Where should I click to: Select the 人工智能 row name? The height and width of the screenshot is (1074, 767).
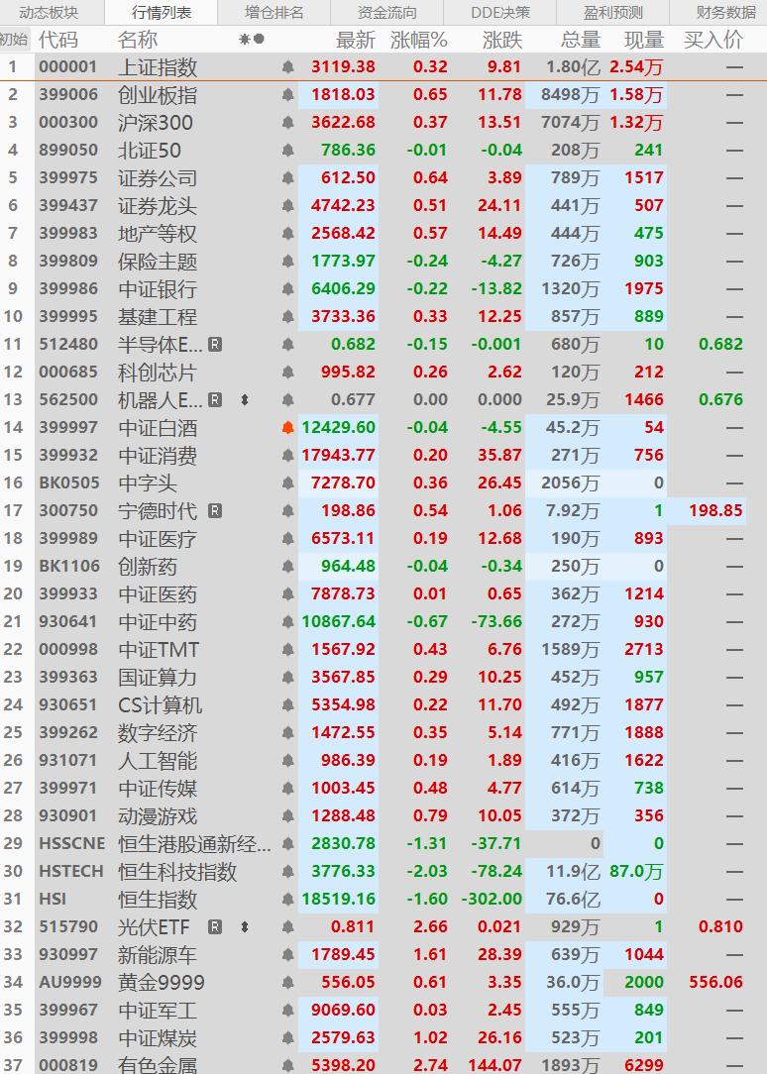[x=158, y=760]
